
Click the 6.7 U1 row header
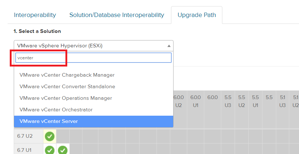pyautogui.click(x=29, y=149)
